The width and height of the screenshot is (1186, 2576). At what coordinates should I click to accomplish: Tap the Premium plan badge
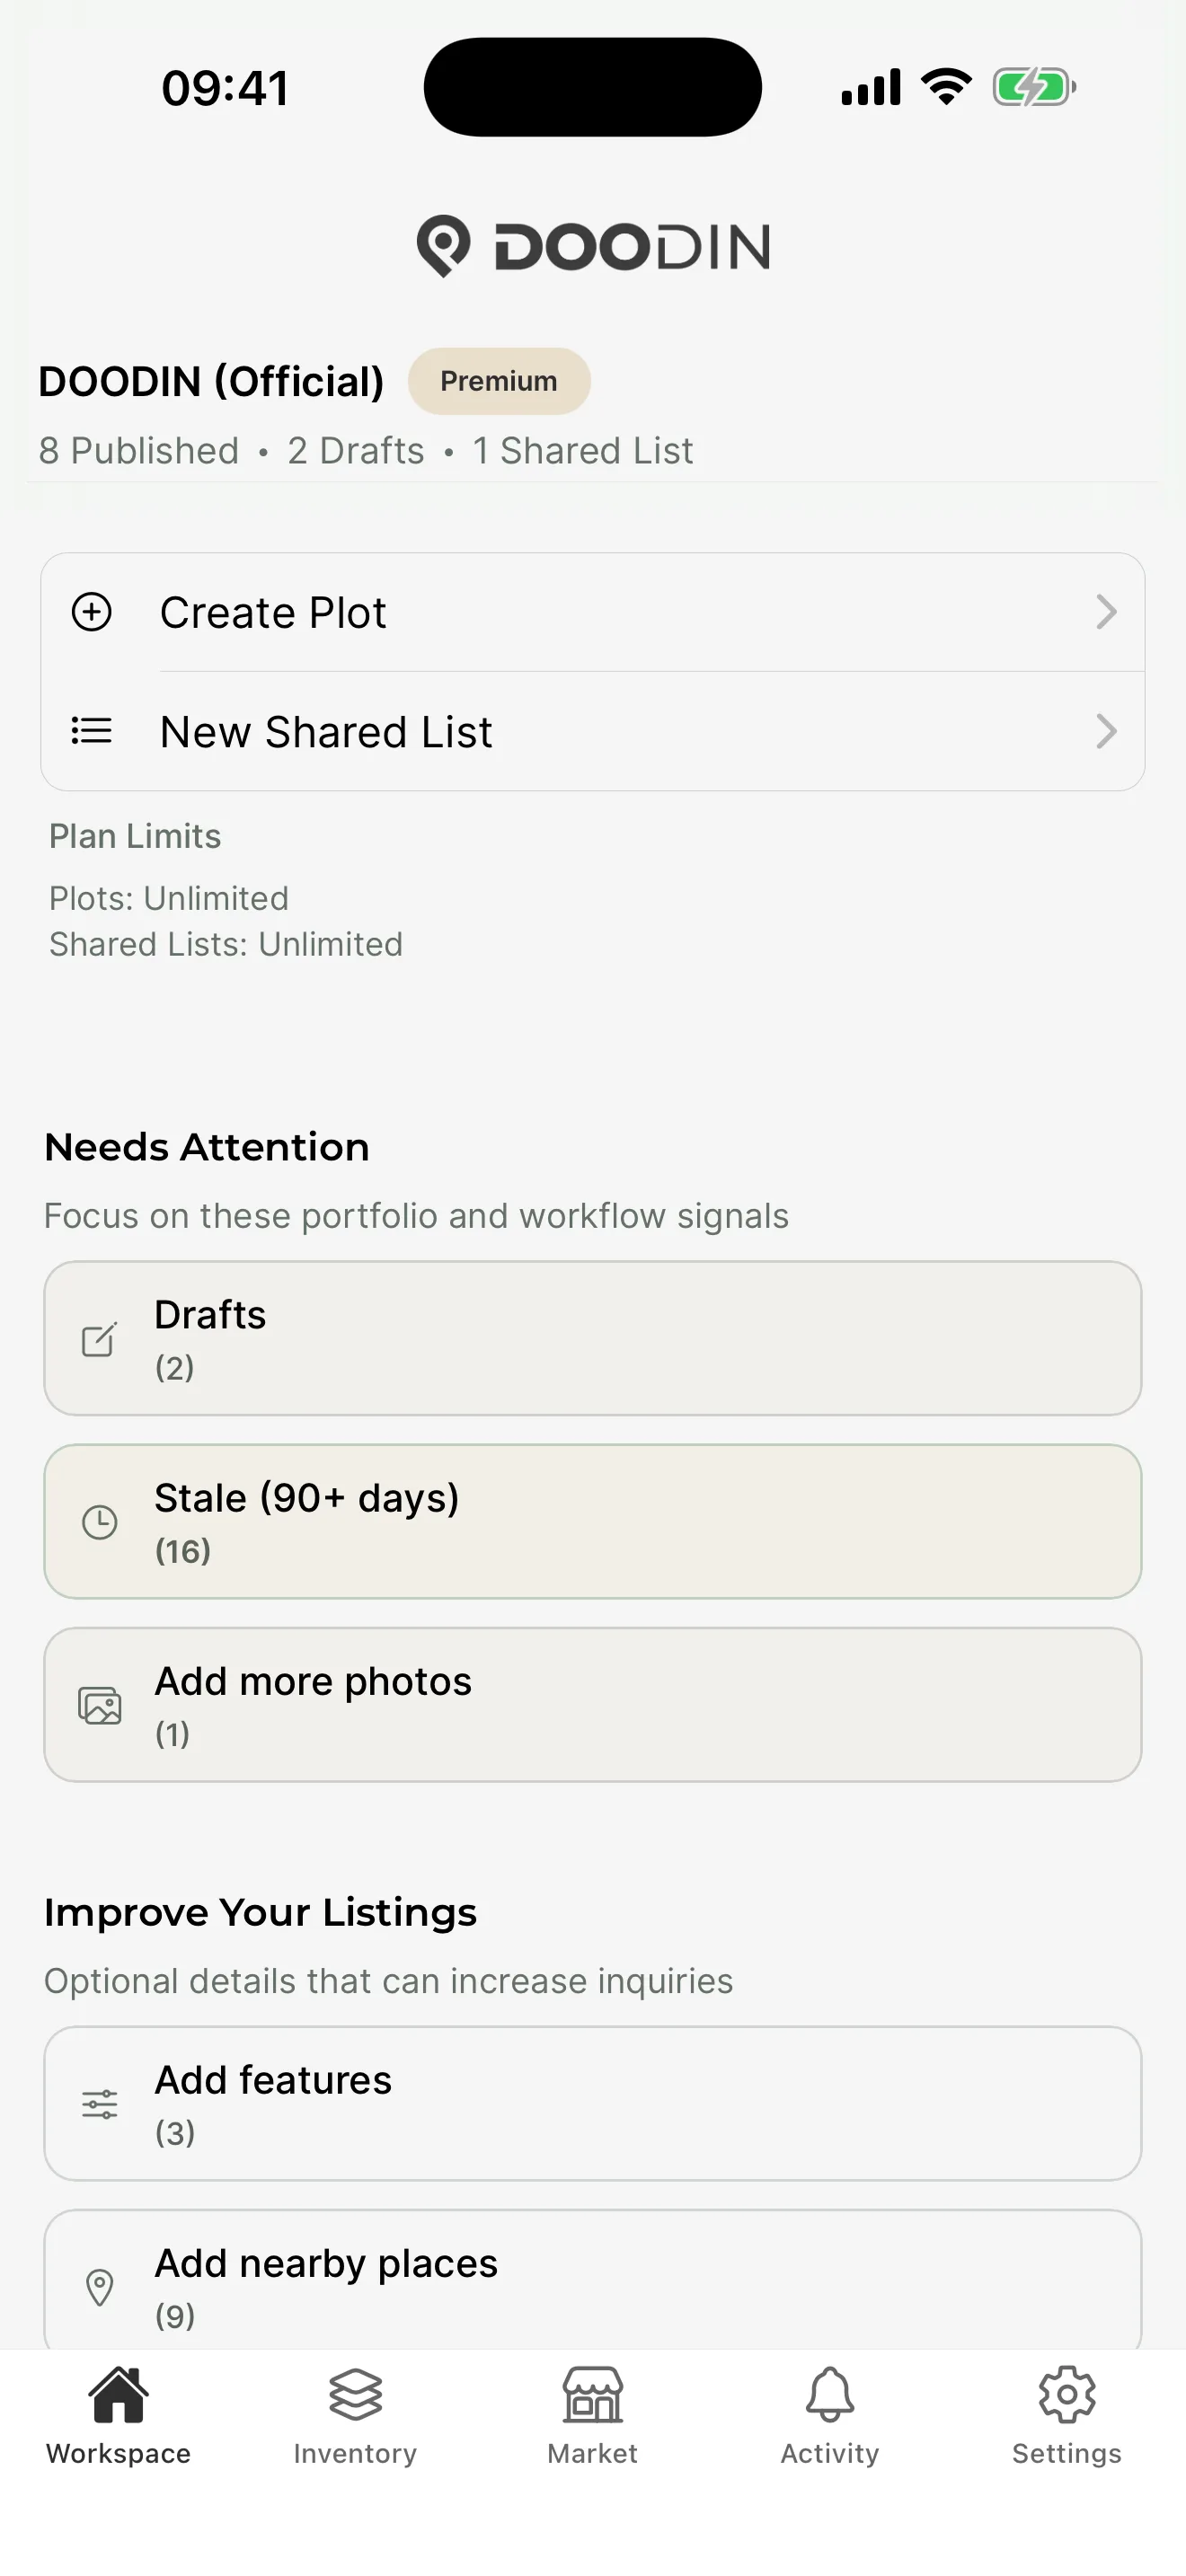[498, 381]
